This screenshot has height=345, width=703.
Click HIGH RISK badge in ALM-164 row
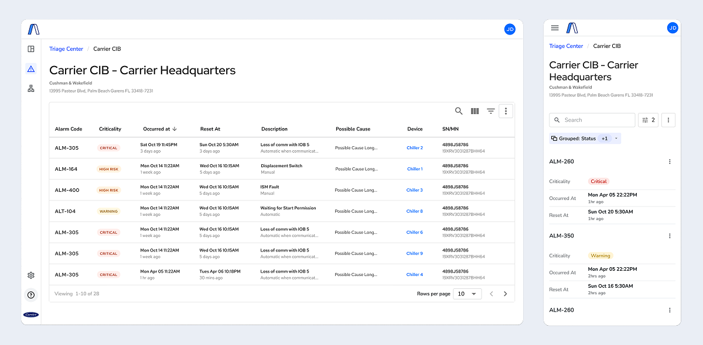(109, 169)
